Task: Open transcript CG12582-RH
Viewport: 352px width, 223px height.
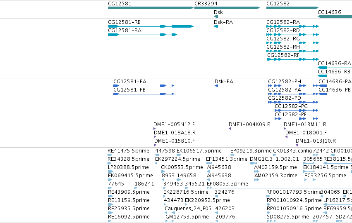Action: point(292,51)
